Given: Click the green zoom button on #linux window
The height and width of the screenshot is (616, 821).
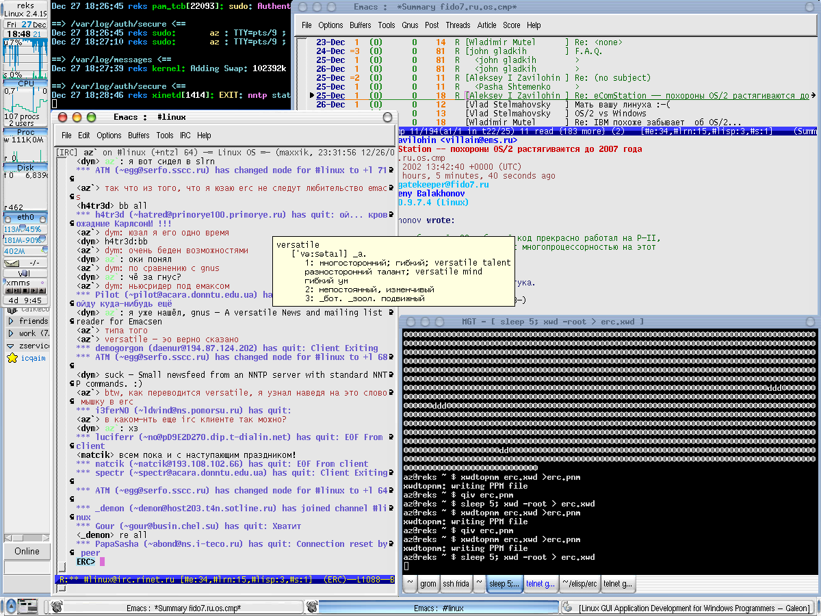Looking at the screenshot, I should [x=90, y=117].
